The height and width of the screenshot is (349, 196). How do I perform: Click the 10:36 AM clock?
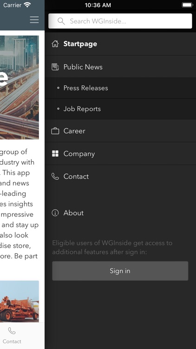pos(98,5)
